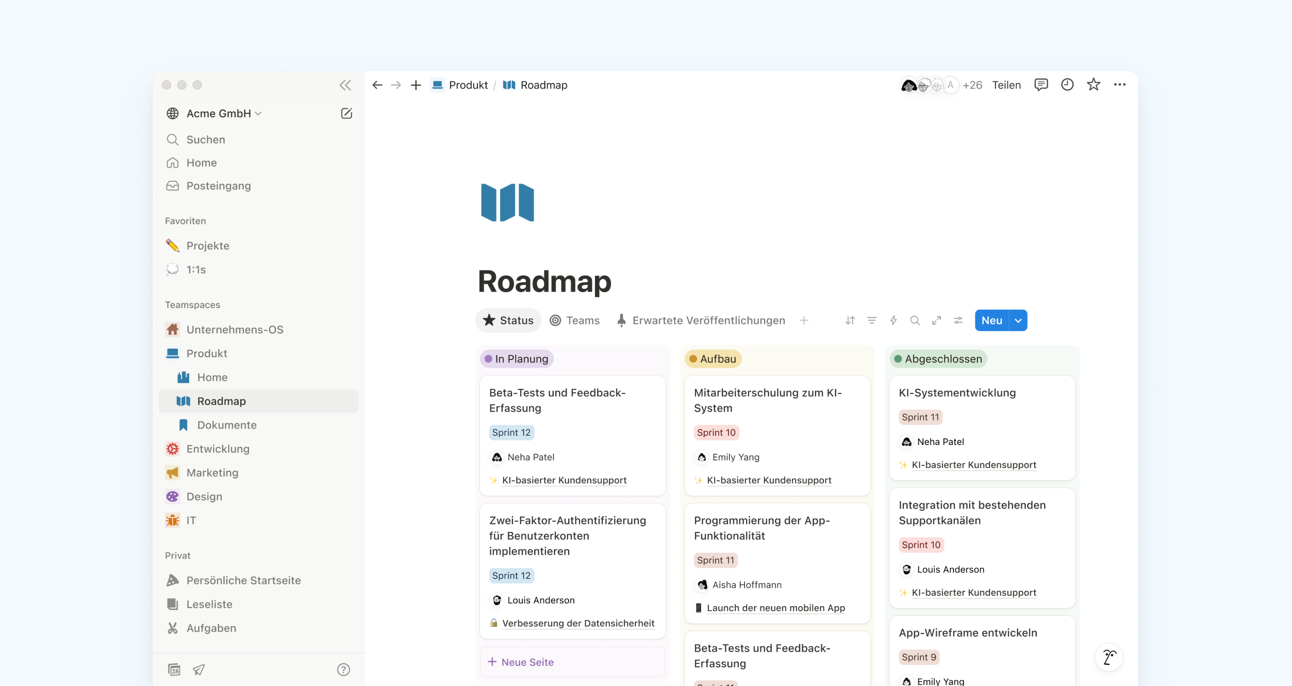Expand the Neu button dropdown arrow
Image resolution: width=1292 pixels, height=686 pixels.
[1018, 320]
